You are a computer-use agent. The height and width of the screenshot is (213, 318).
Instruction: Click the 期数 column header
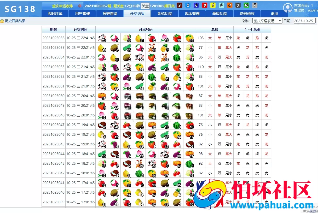tap(53, 29)
